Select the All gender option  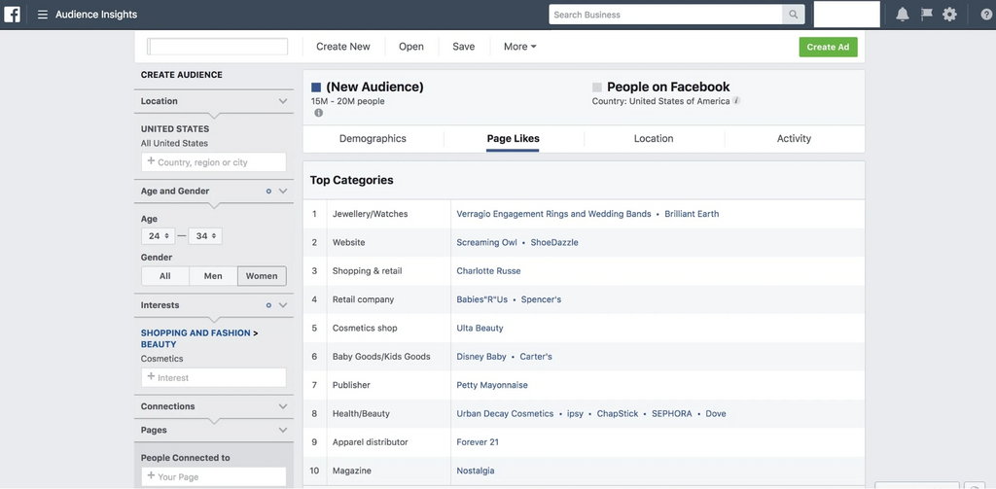click(x=165, y=276)
